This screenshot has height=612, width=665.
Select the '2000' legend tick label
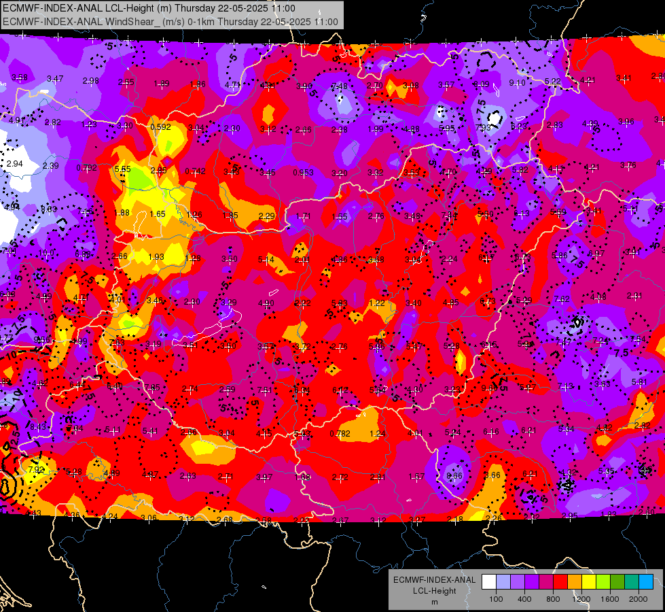coord(639,599)
